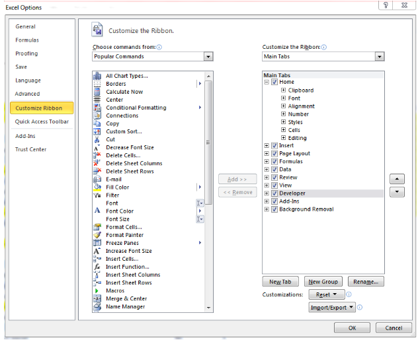The height and width of the screenshot is (340, 418).
Task: Expand the Developer tab node
Action: [267, 193]
